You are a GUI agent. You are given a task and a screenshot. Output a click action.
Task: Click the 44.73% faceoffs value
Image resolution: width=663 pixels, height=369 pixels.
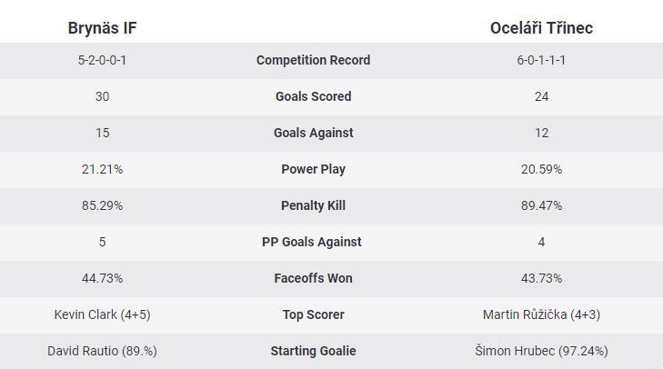point(102,278)
